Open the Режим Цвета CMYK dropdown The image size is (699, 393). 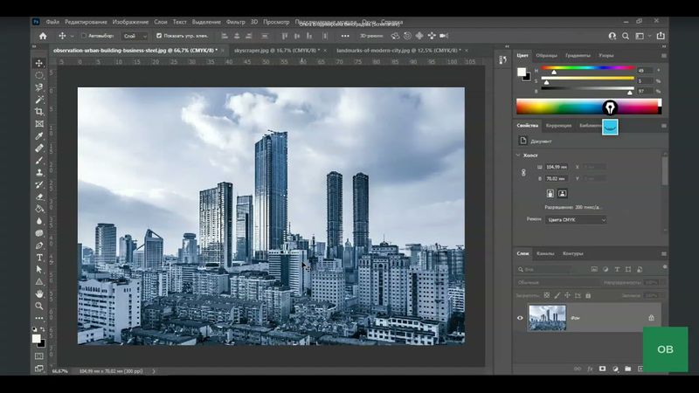tap(575, 220)
